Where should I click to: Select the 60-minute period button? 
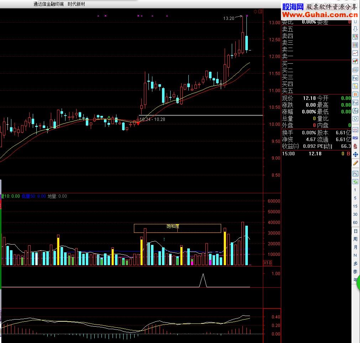point(355,223)
